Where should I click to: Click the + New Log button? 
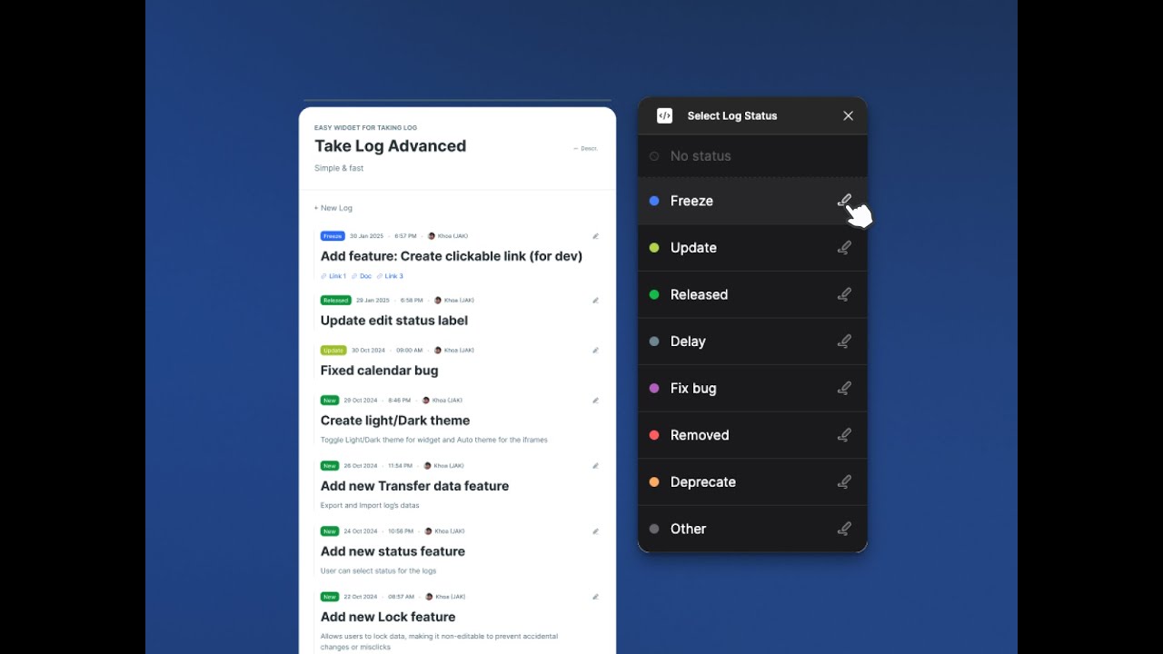(333, 208)
